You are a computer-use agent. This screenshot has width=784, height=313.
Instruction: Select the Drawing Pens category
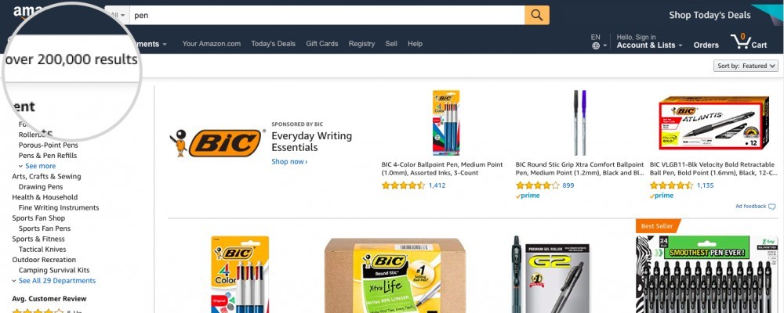[x=41, y=187]
